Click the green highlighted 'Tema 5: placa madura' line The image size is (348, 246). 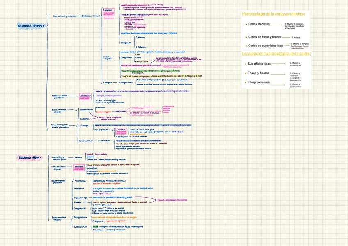[x=151, y=71]
